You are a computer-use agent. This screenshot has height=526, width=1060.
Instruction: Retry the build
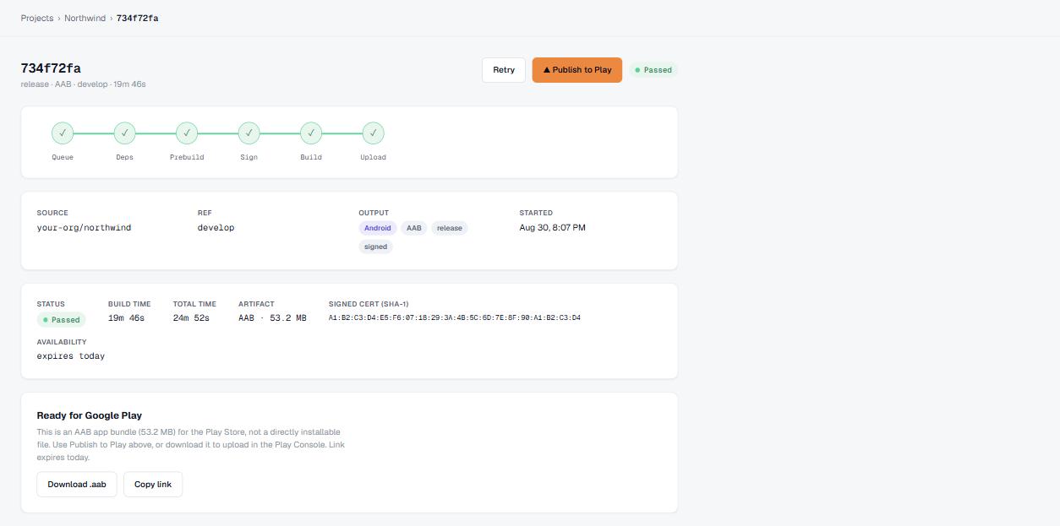pyautogui.click(x=504, y=70)
